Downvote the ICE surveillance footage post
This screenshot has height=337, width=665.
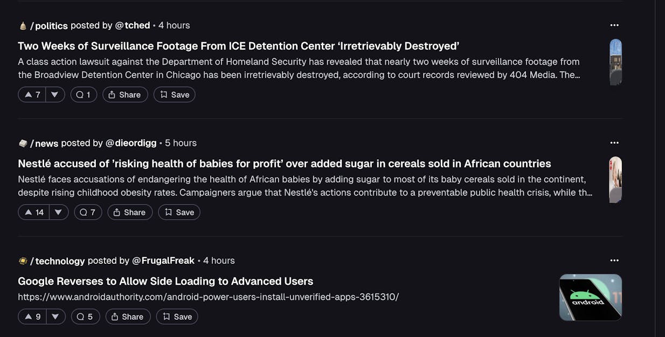(54, 95)
